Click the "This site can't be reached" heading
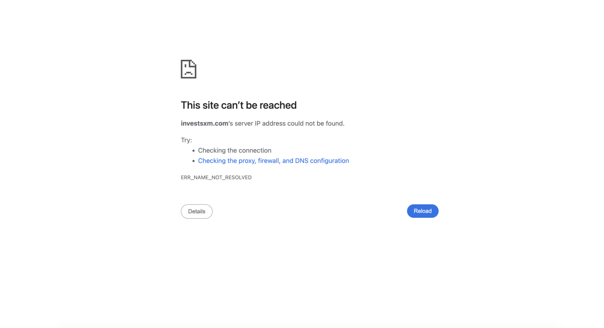 (x=239, y=105)
